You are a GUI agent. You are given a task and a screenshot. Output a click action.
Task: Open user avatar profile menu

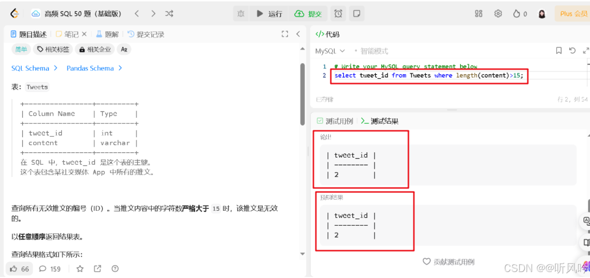542,14
